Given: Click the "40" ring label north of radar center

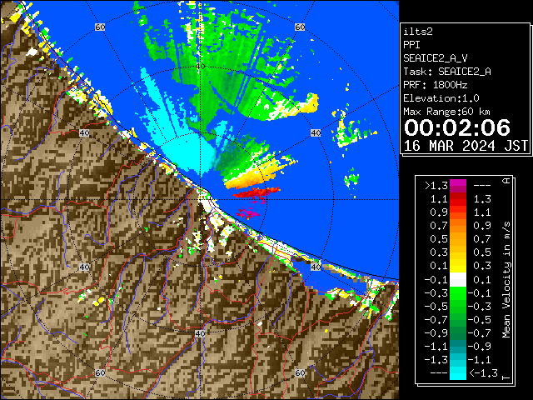Looking at the screenshot, I should 200,67.
